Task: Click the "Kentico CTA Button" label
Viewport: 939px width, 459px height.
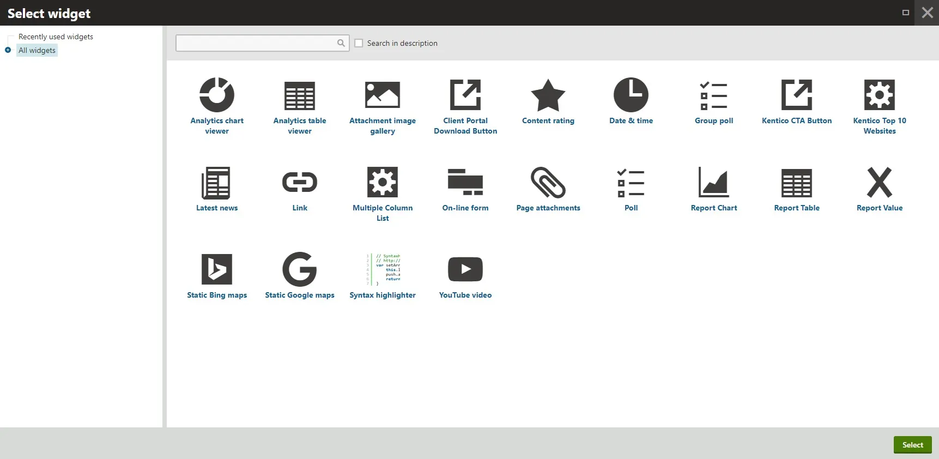Action: (797, 120)
